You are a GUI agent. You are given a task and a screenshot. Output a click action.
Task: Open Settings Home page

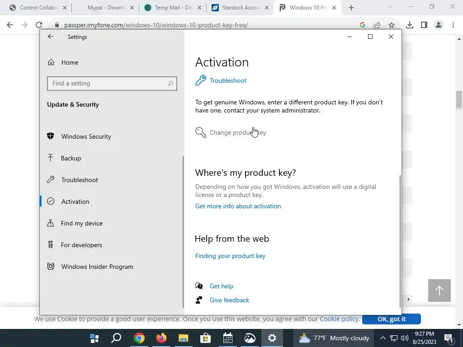(x=70, y=62)
